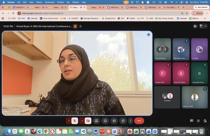Open the Window menu
This screenshot has height=136, width=210.
(75, 2)
